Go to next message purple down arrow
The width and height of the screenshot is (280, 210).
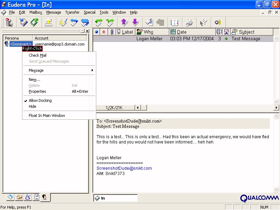coord(135,22)
